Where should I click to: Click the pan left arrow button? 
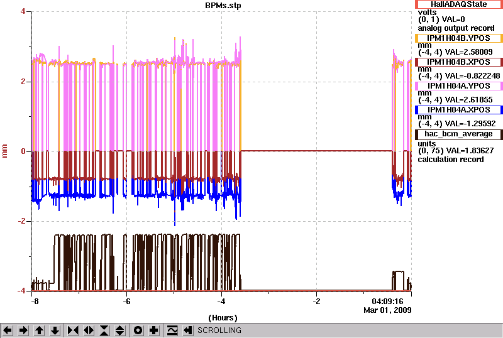pos(8,330)
